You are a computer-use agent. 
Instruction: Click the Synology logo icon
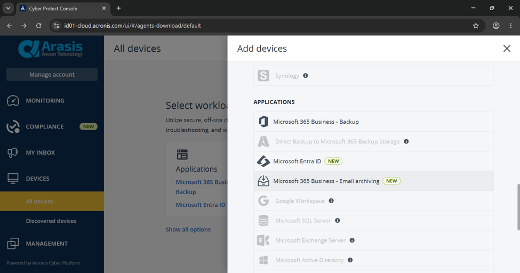tap(263, 76)
